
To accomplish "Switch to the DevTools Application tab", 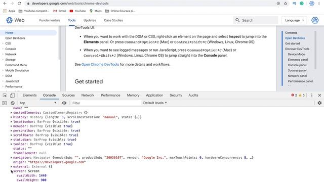I will click(154, 96).
